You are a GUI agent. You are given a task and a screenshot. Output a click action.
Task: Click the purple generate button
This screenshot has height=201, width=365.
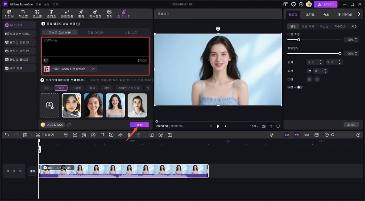(x=139, y=125)
